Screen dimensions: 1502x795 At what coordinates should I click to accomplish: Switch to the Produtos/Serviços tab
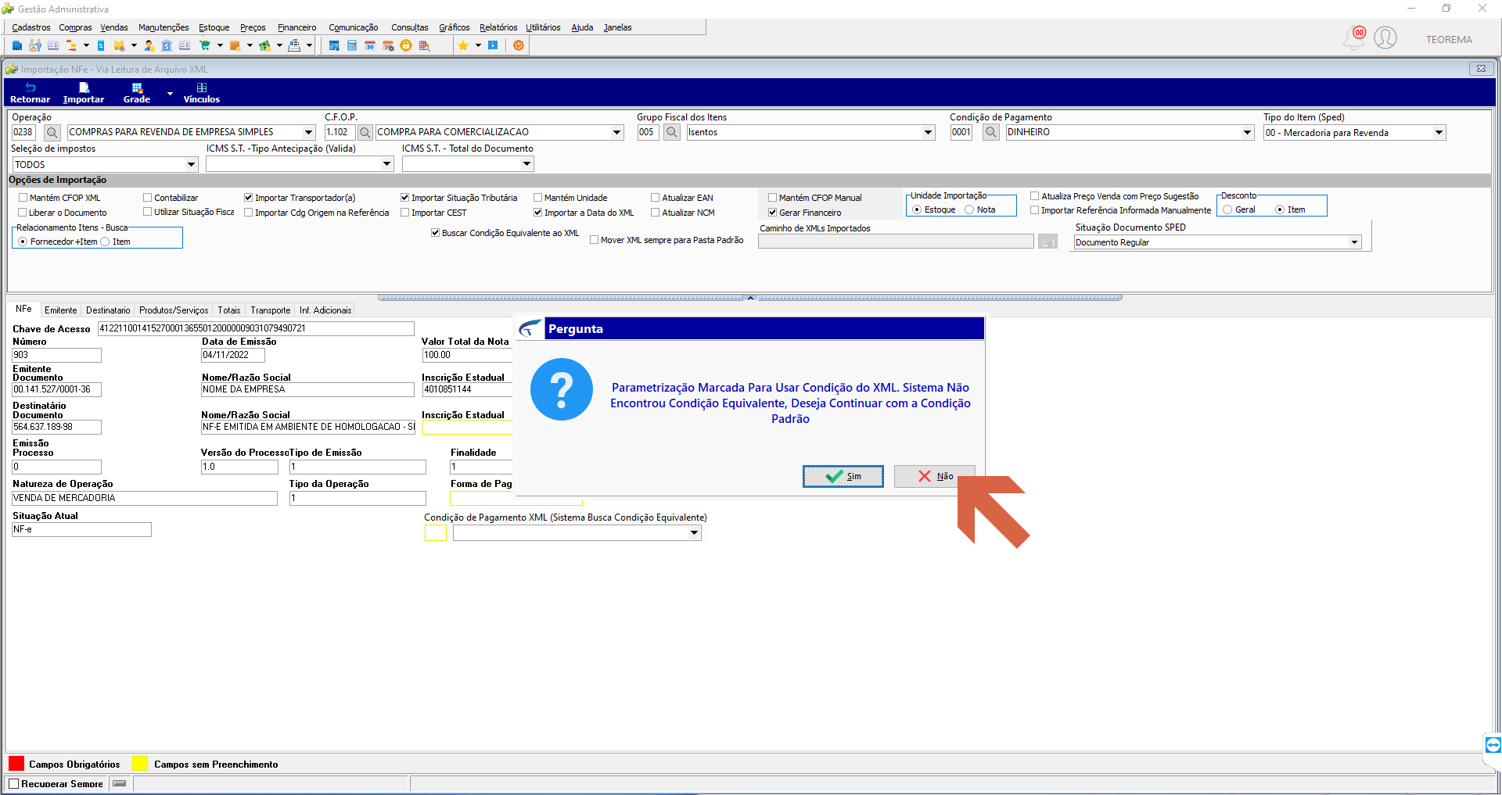click(174, 310)
